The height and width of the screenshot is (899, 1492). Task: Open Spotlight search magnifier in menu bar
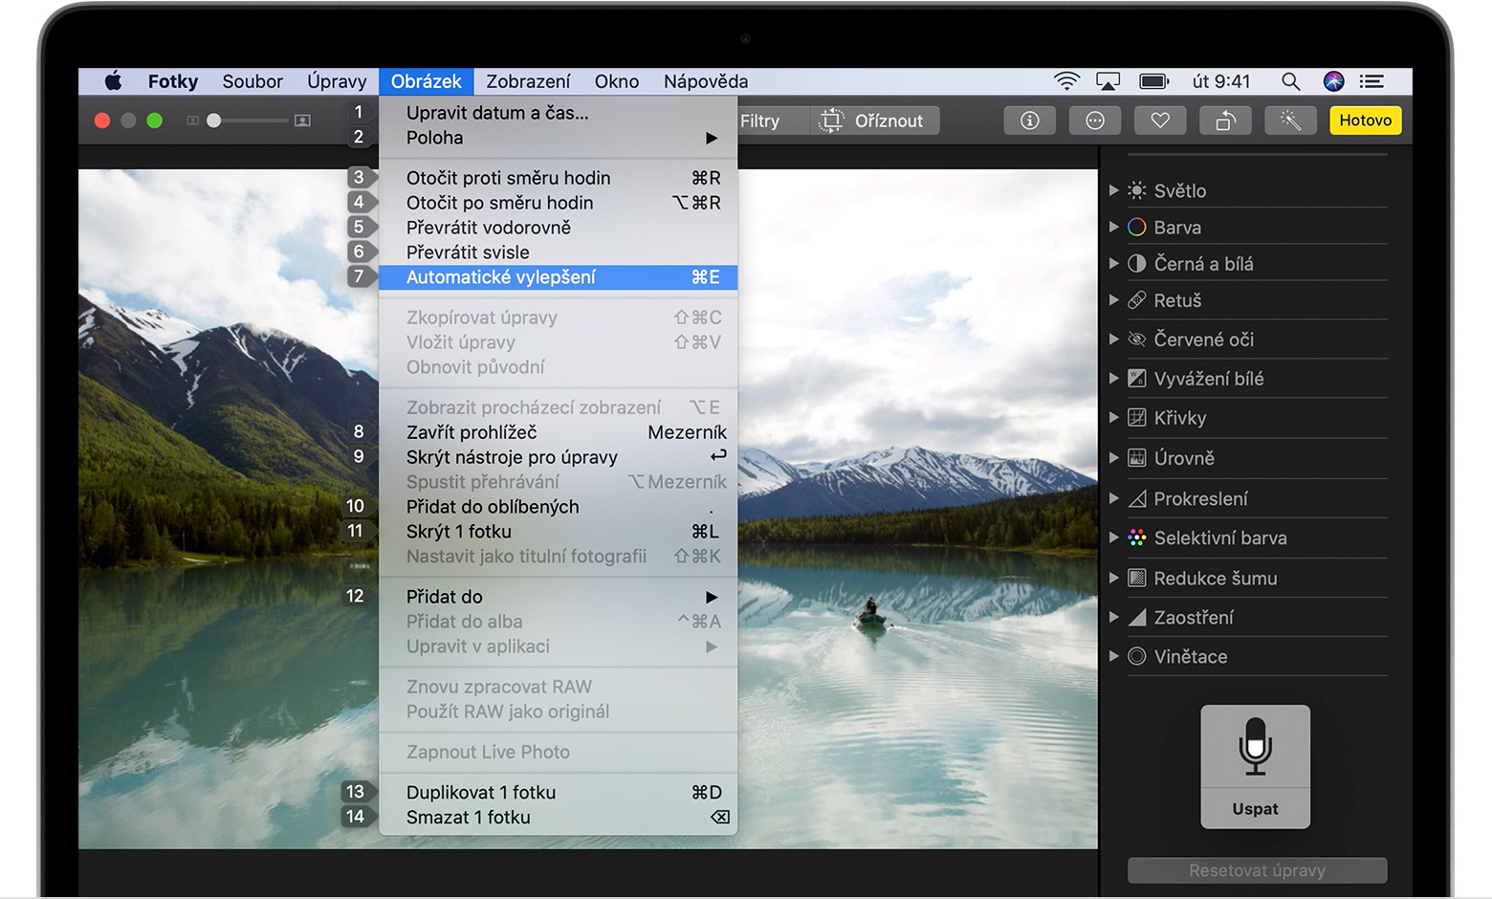tap(1290, 81)
